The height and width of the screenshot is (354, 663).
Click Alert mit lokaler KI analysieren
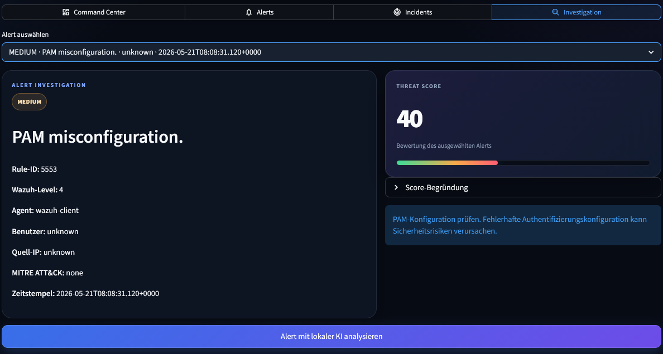[x=331, y=336]
